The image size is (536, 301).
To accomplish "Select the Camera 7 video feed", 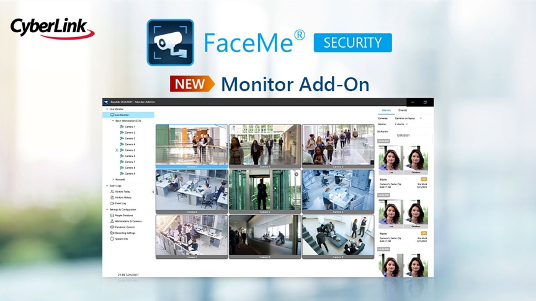I will pyautogui.click(x=192, y=235).
